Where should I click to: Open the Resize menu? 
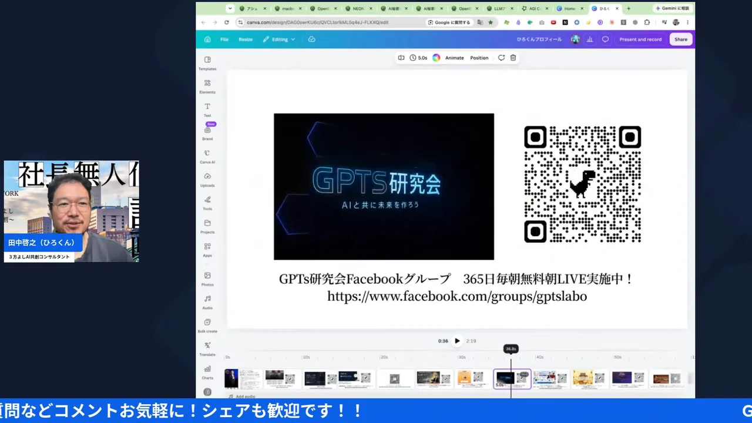(x=246, y=39)
